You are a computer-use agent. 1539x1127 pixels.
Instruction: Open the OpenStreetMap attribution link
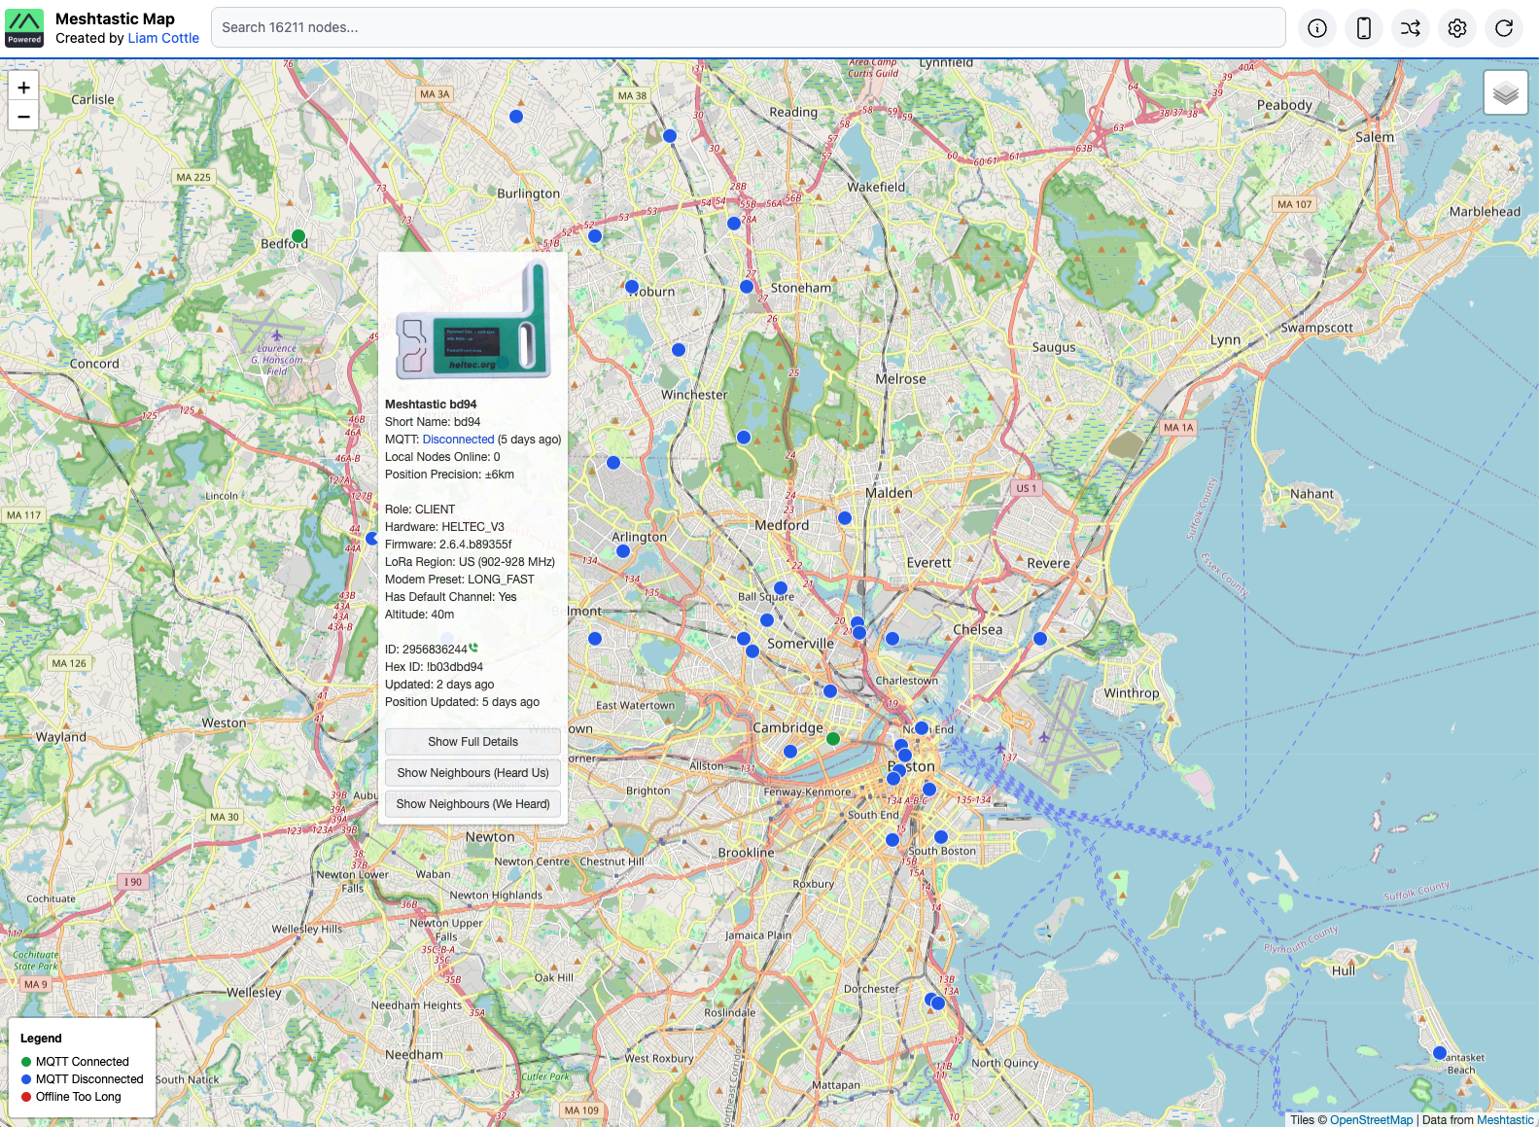tap(1371, 1120)
